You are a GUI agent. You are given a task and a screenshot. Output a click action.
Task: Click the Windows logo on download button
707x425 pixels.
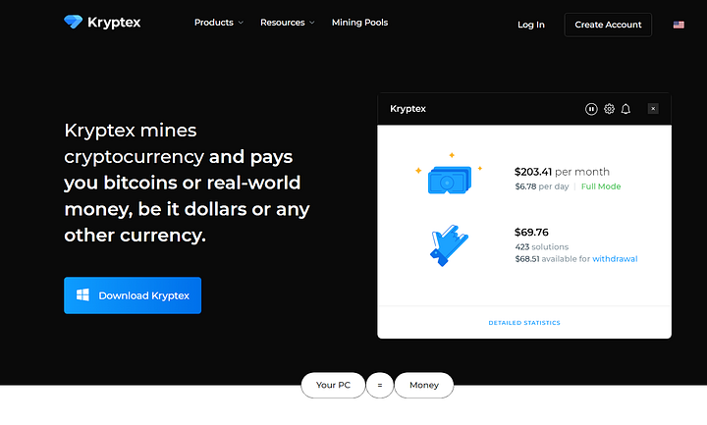[83, 295]
